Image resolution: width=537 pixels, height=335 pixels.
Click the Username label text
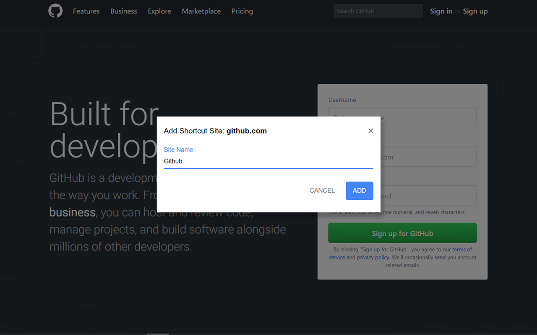[x=342, y=100]
